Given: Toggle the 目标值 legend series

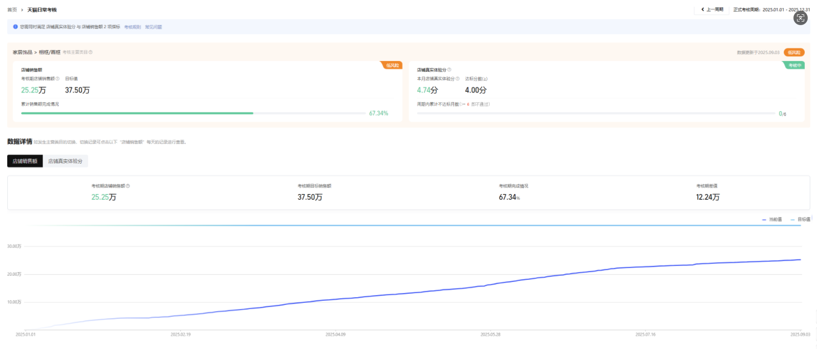Looking at the screenshot, I should (x=801, y=219).
